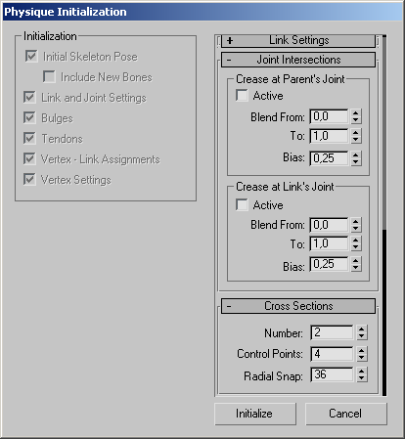Increase Control Points spinner value
The height and width of the screenshot is (439, 405).
(x=362, y=350)
